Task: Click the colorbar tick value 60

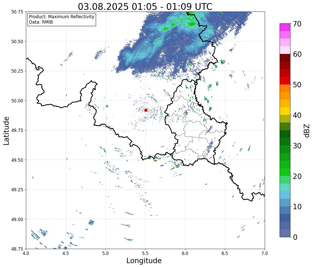Action: (x=297, y=54)
